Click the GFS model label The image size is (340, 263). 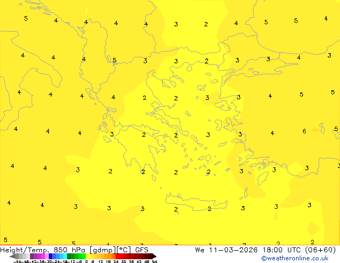142,250
